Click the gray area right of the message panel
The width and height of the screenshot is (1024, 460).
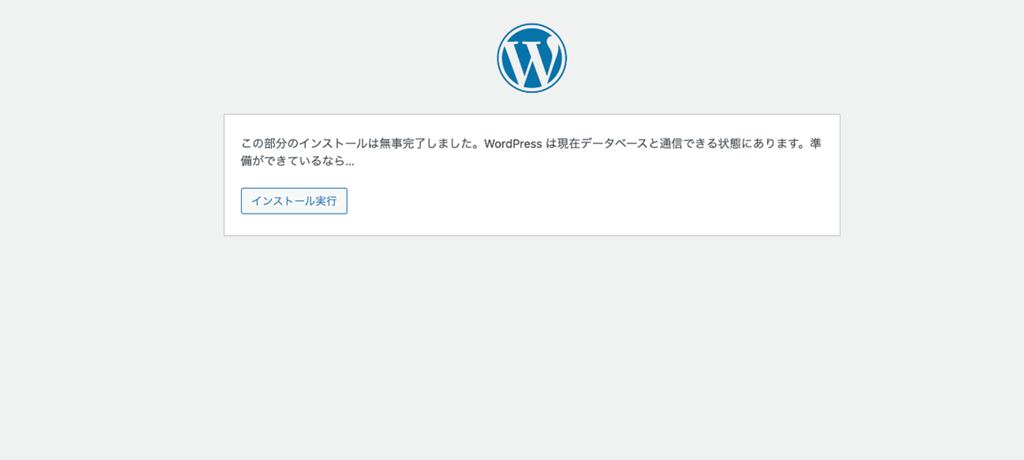coord(932,175)
